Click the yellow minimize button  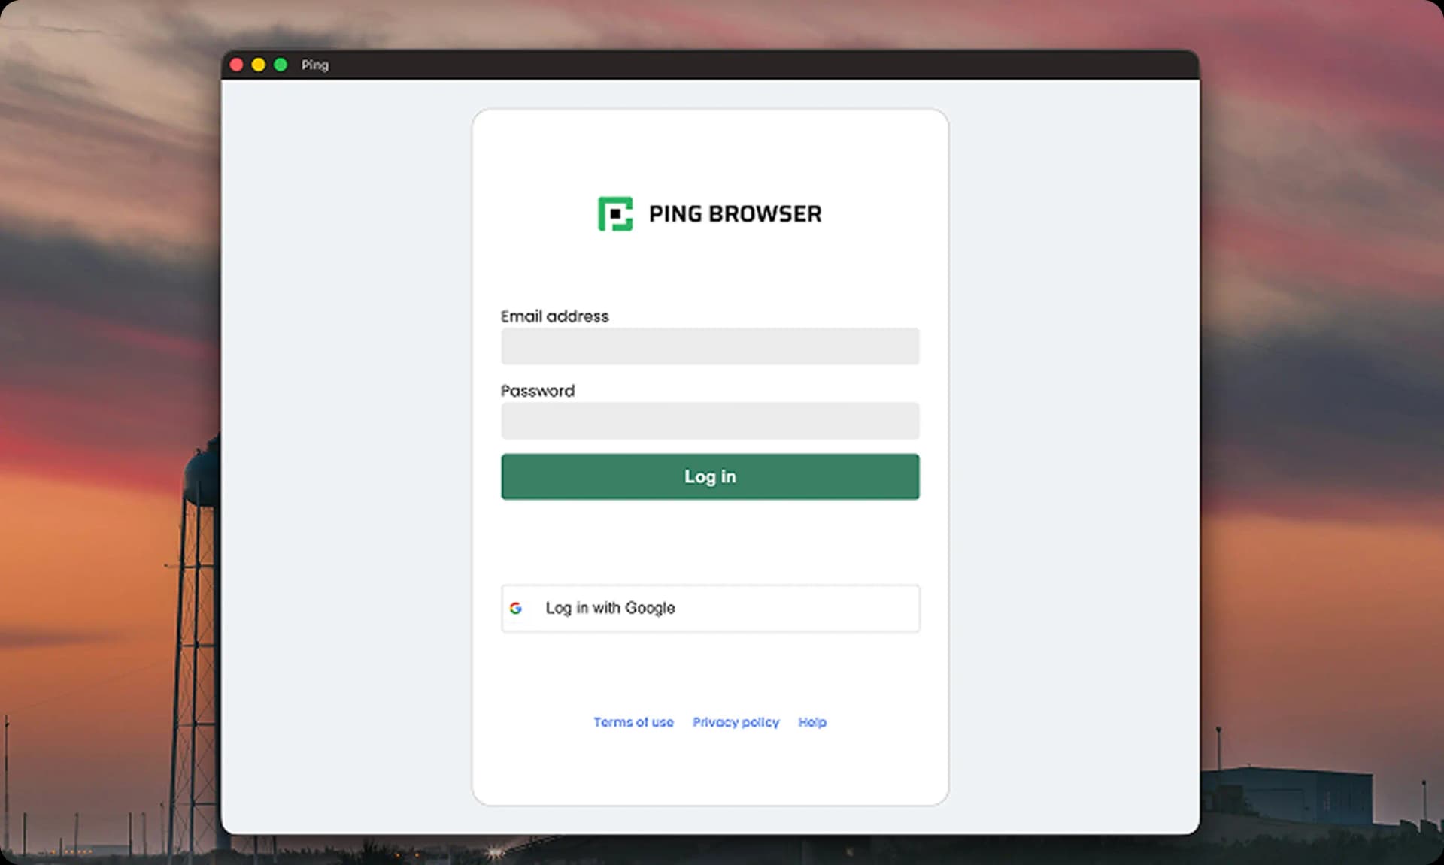259,65
